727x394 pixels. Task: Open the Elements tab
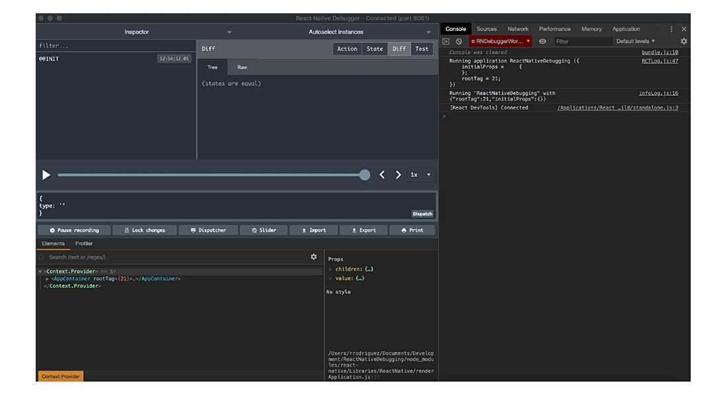(53, 244)
